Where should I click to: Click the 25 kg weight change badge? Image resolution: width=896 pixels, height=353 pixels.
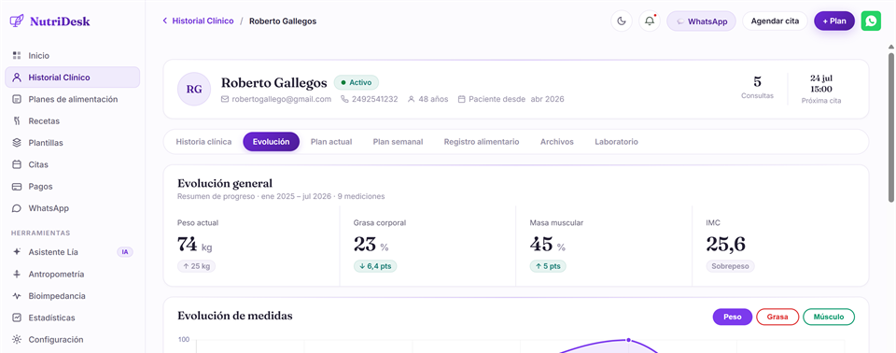coord(197,266)
